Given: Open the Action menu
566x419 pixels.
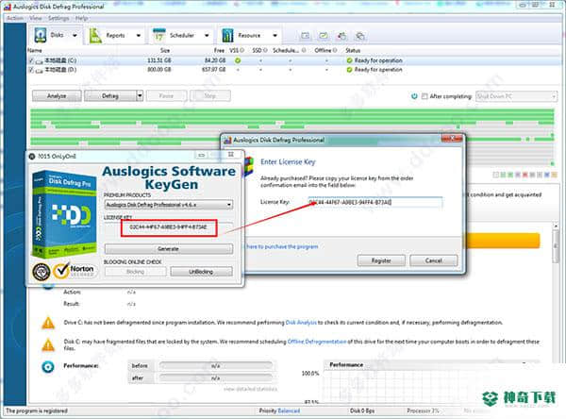Looking at the screenshot, I should [x=15, y=18].
